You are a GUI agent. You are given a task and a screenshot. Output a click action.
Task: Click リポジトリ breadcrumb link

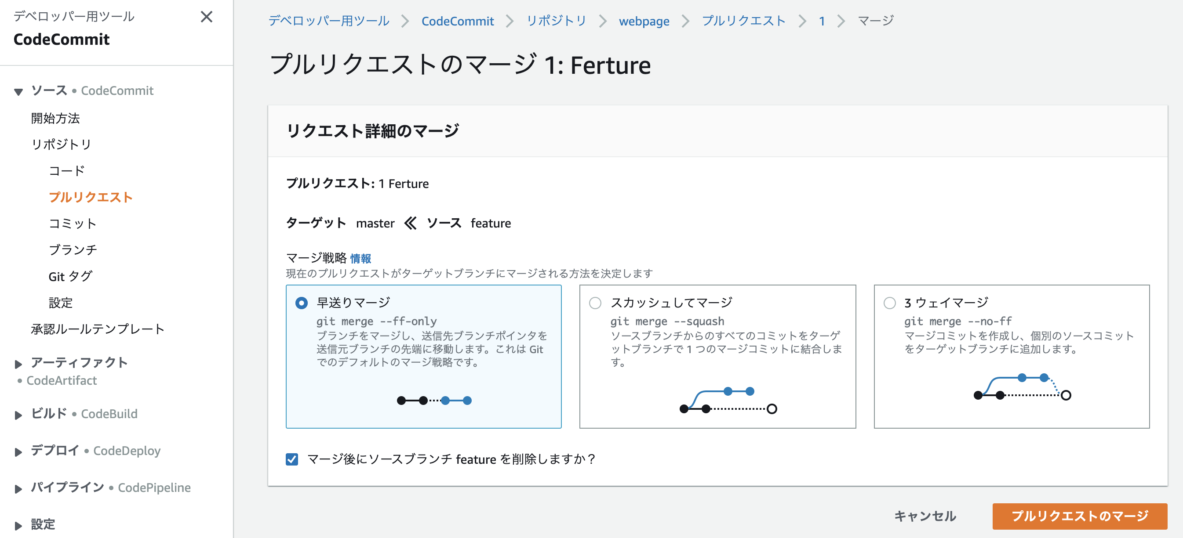(x=557, y=21)
